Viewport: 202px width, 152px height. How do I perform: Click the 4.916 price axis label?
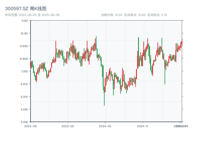24,109
